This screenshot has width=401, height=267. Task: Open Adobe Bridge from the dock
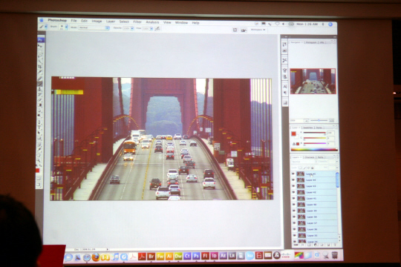coord(151,256)
